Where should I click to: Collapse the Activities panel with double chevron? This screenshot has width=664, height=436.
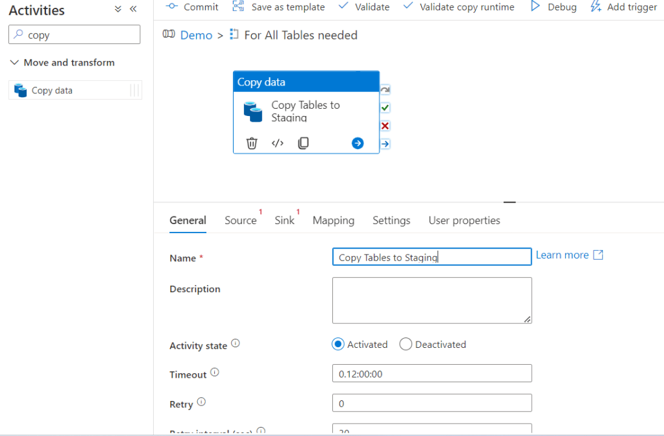tap(133, 9)
